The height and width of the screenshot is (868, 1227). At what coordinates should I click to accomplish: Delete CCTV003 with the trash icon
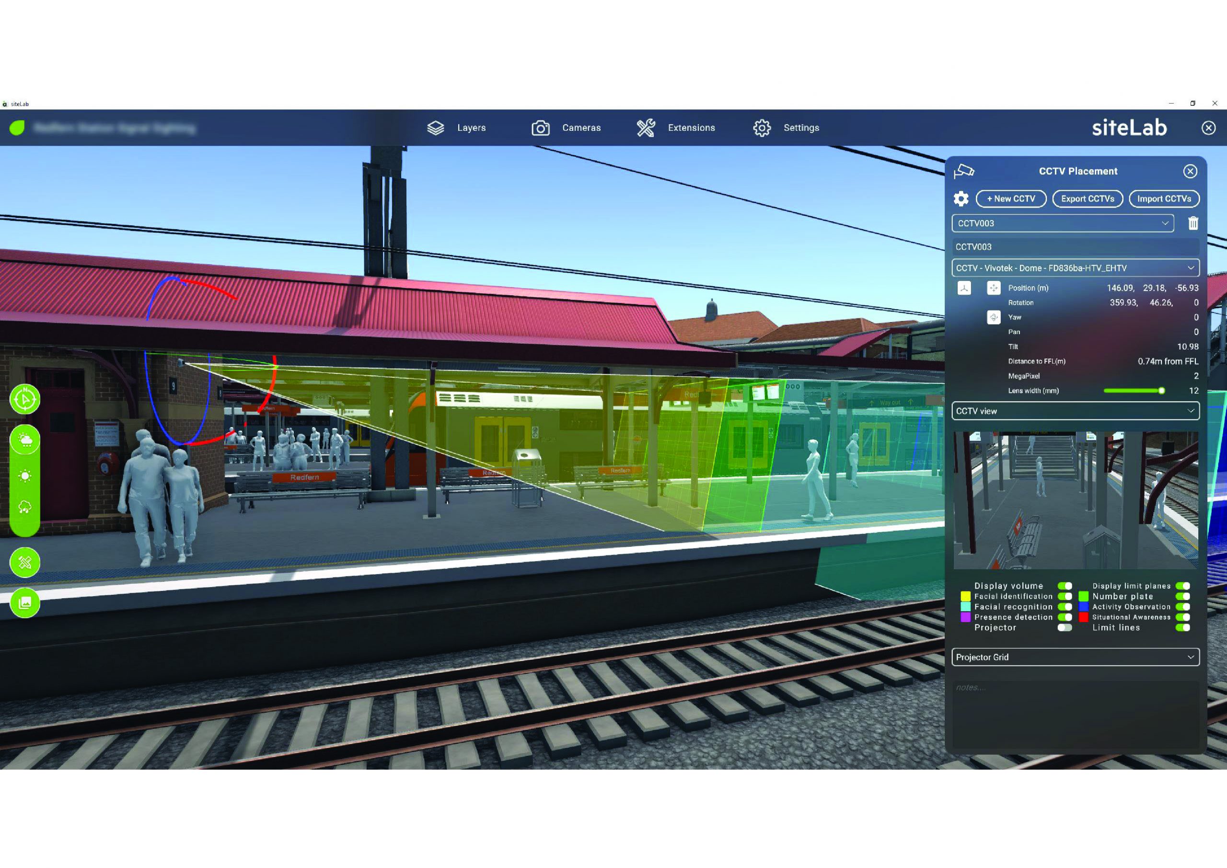point(1193,223)
